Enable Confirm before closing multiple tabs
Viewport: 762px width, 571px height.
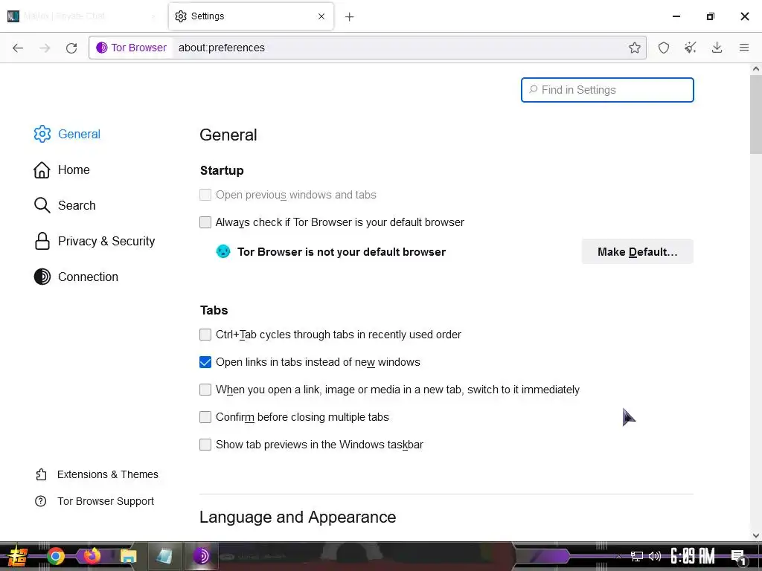[205, 417]
